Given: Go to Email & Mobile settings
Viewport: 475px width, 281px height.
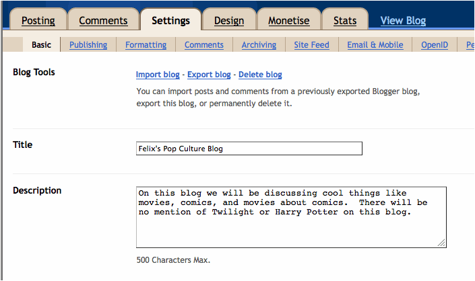Looking at the screenshot, I should (x=375, y=45).
